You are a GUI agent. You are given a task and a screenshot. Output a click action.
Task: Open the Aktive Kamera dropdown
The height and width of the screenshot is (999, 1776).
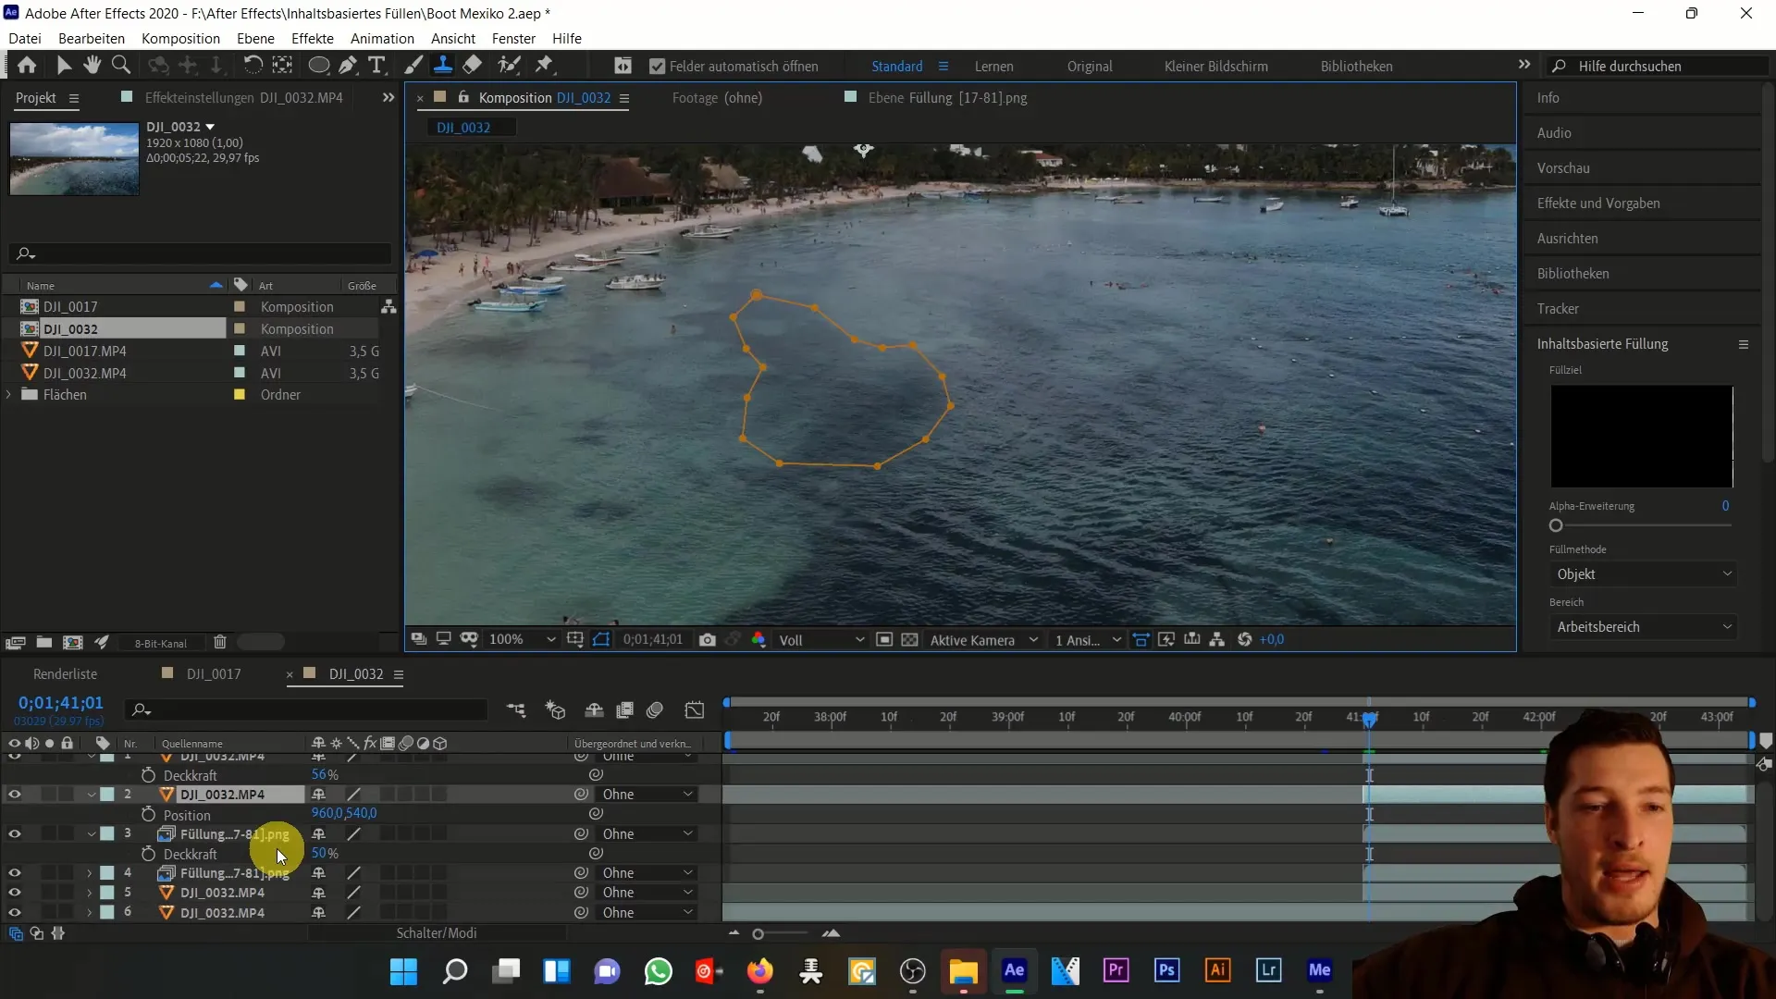pyautogui.click(x=984, y=640)
